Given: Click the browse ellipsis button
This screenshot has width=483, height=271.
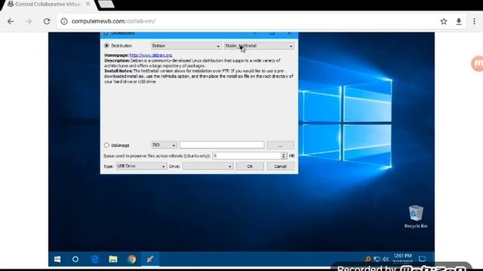Looking at the screenshot, I should tap(281, 145).
